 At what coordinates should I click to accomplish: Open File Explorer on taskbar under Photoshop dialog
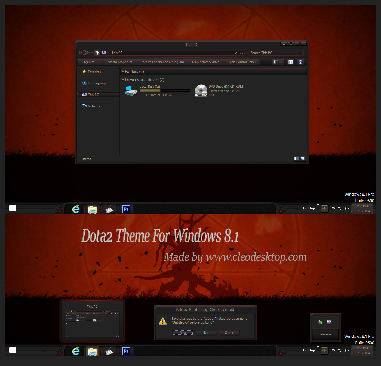[93, 351]
